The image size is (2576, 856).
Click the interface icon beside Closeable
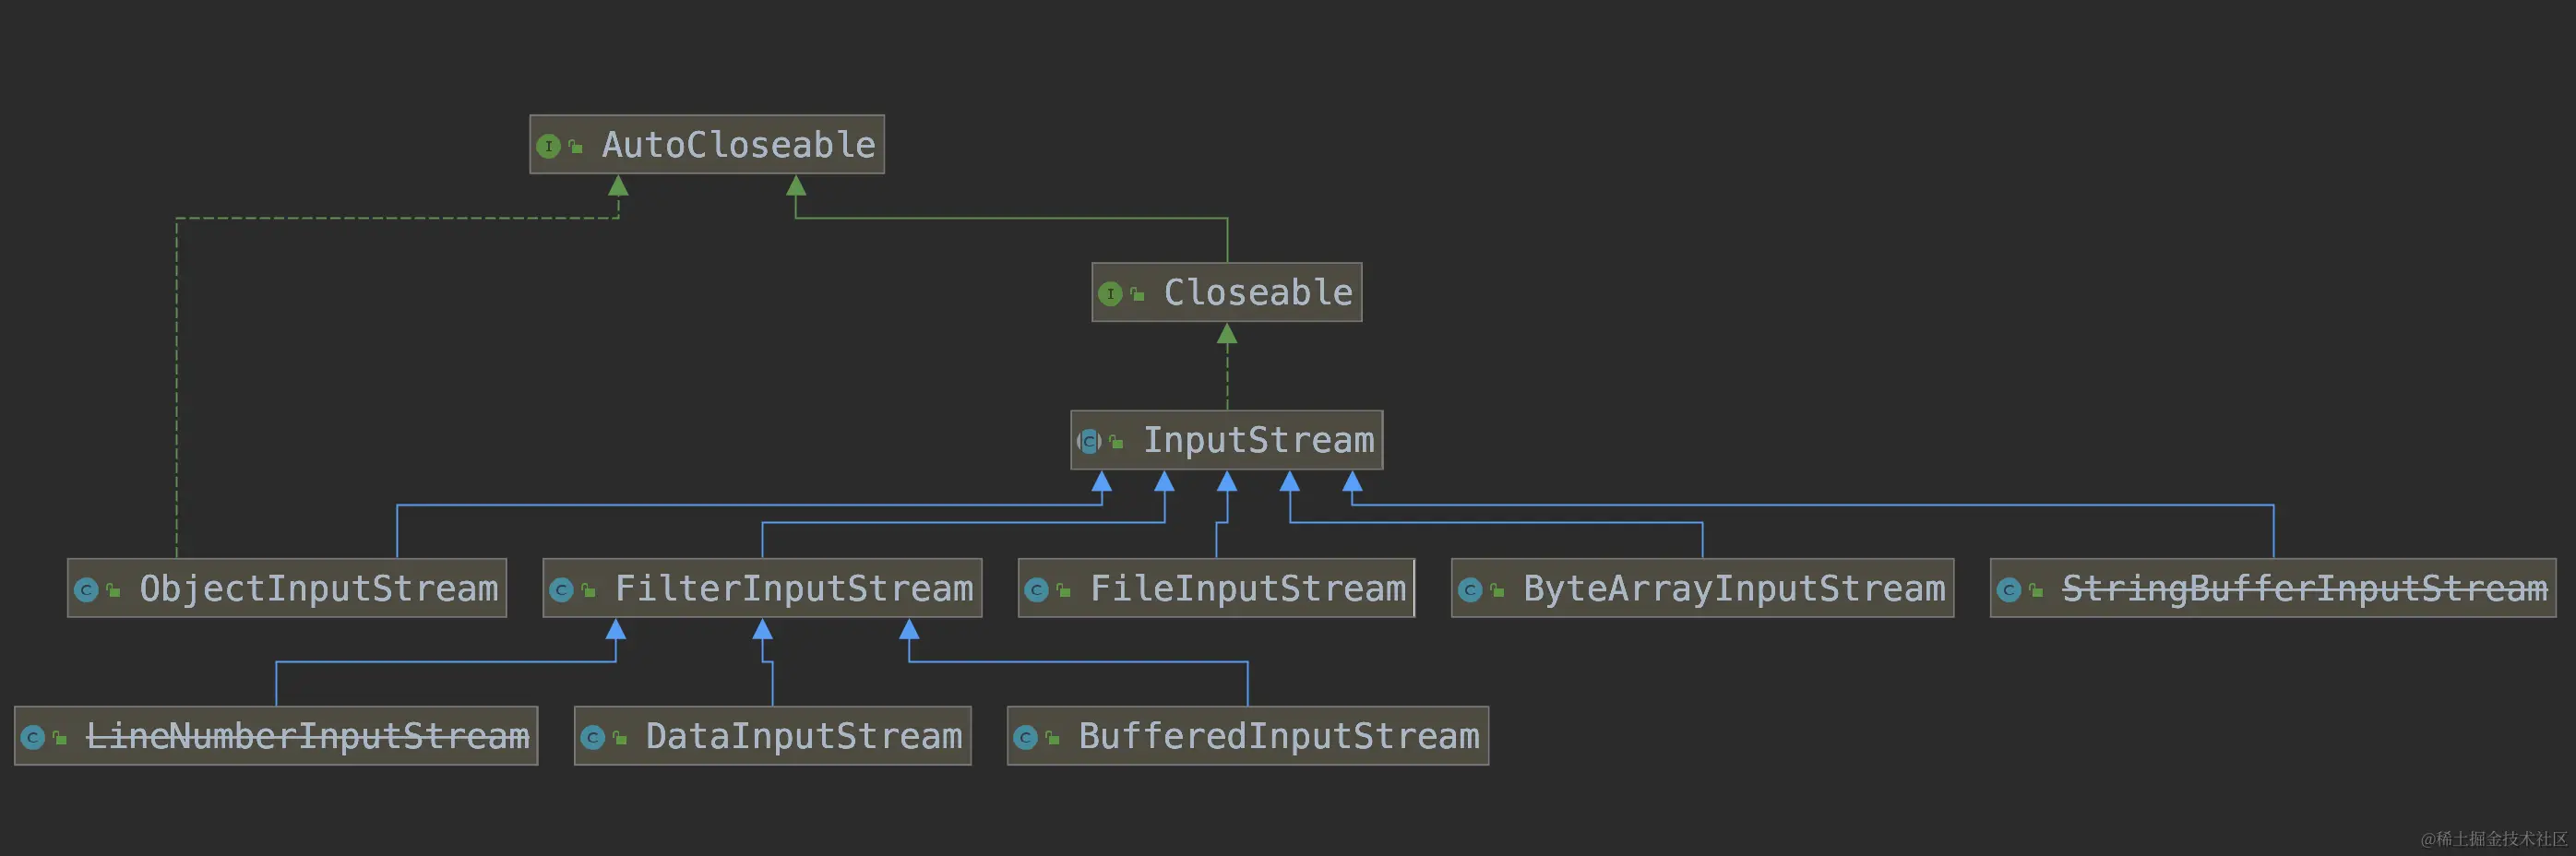pos(1111,293)
